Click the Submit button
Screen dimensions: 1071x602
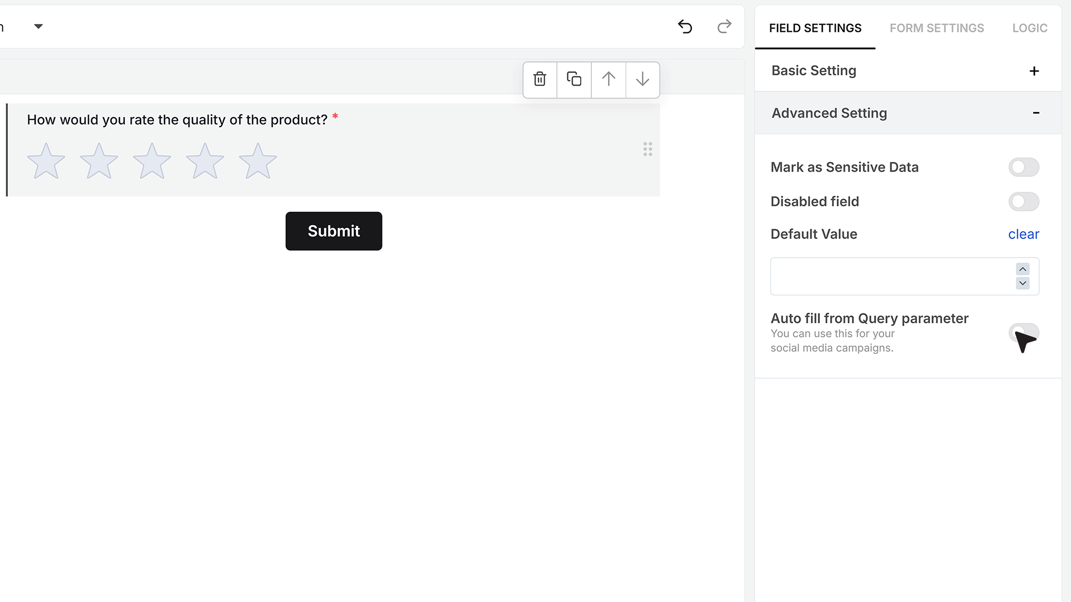334,231
